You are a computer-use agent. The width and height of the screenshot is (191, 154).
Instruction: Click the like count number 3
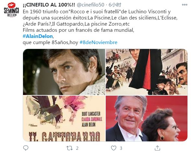pyautogui.click(x=121, y=148)
